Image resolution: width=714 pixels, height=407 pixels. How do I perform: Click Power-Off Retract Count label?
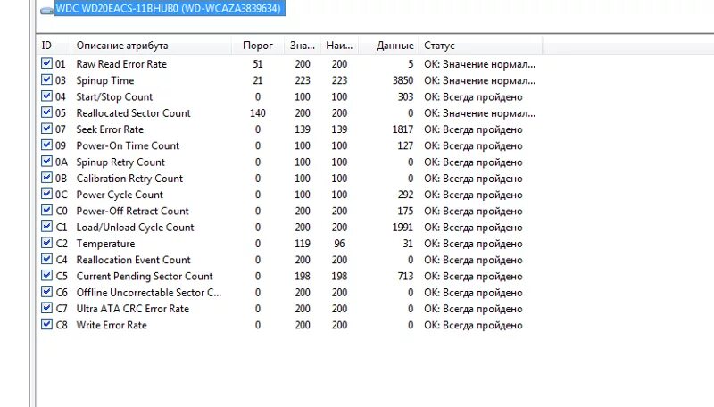click(132, 211)
